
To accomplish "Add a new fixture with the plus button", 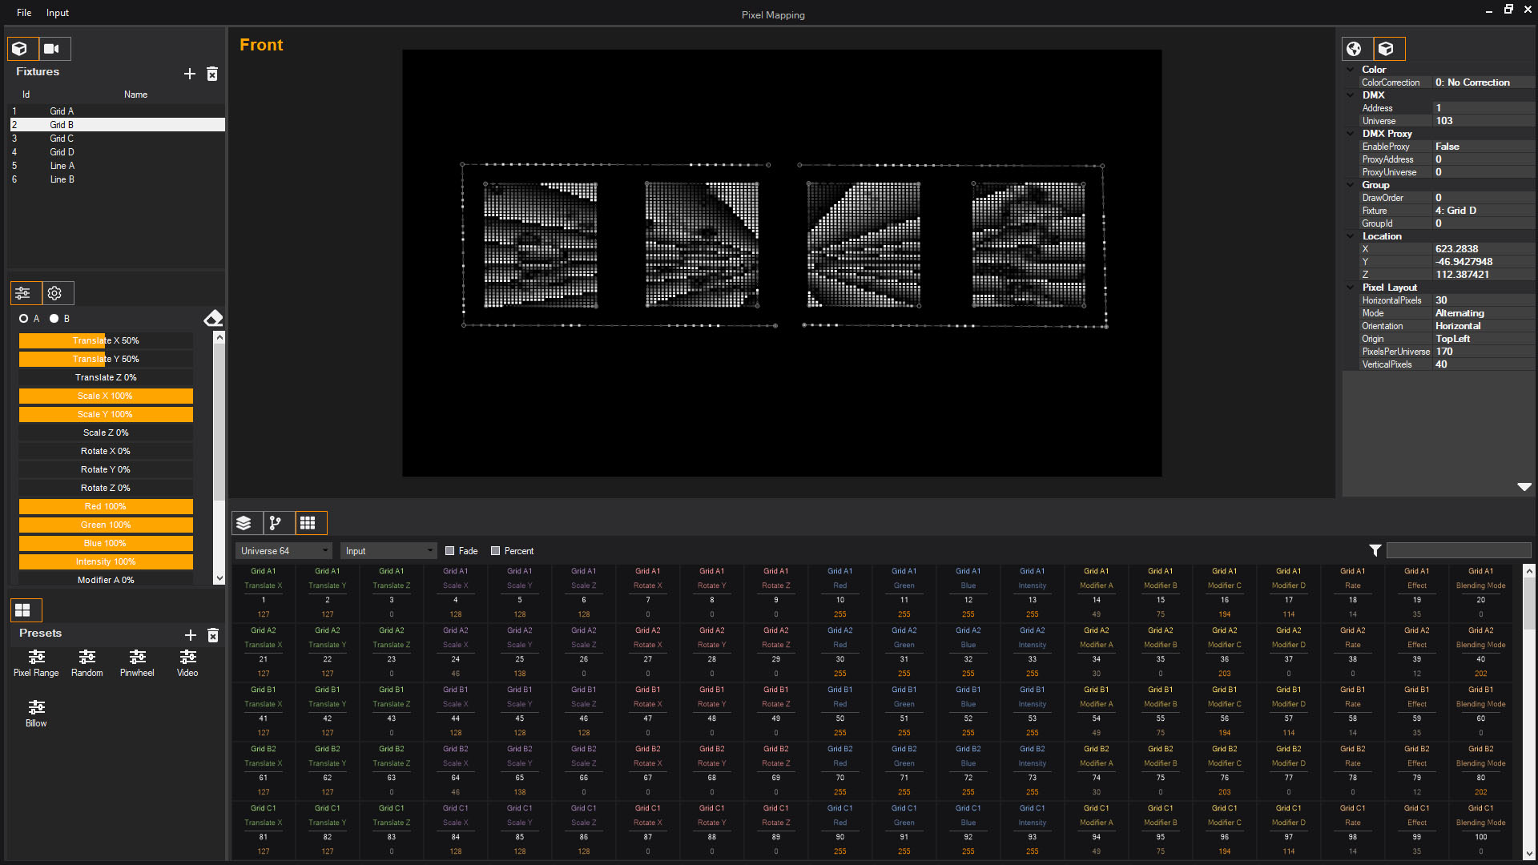I will point(190,73).
